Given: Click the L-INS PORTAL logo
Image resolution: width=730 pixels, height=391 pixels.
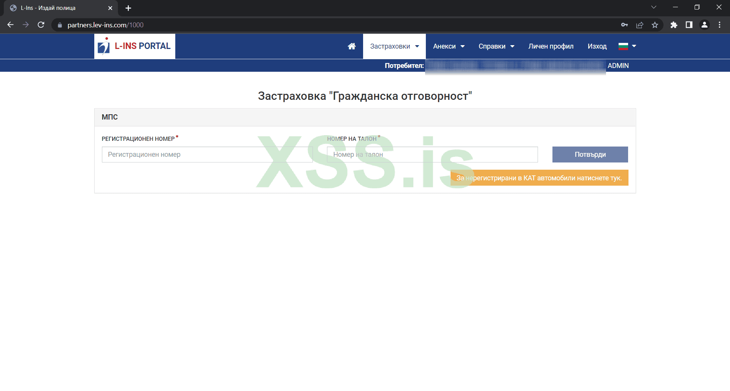Looking at the screenshot, I should pyautogui.click(x=135, y=46).
